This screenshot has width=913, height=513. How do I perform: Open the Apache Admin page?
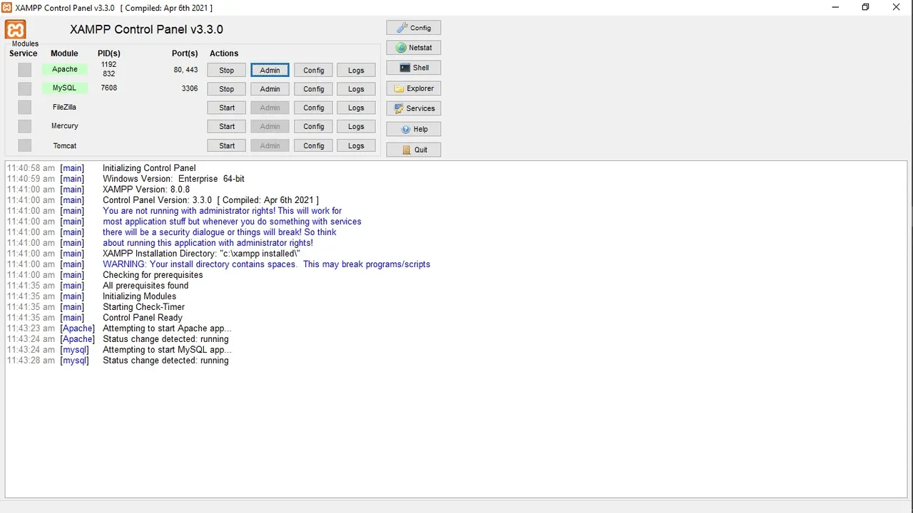[270, 70]
